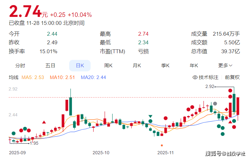Select the 周K weekly chart tab
The height and width of the screenshot is (159, 250).
(x=108, y=66)
